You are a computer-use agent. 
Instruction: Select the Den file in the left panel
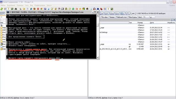3,44
